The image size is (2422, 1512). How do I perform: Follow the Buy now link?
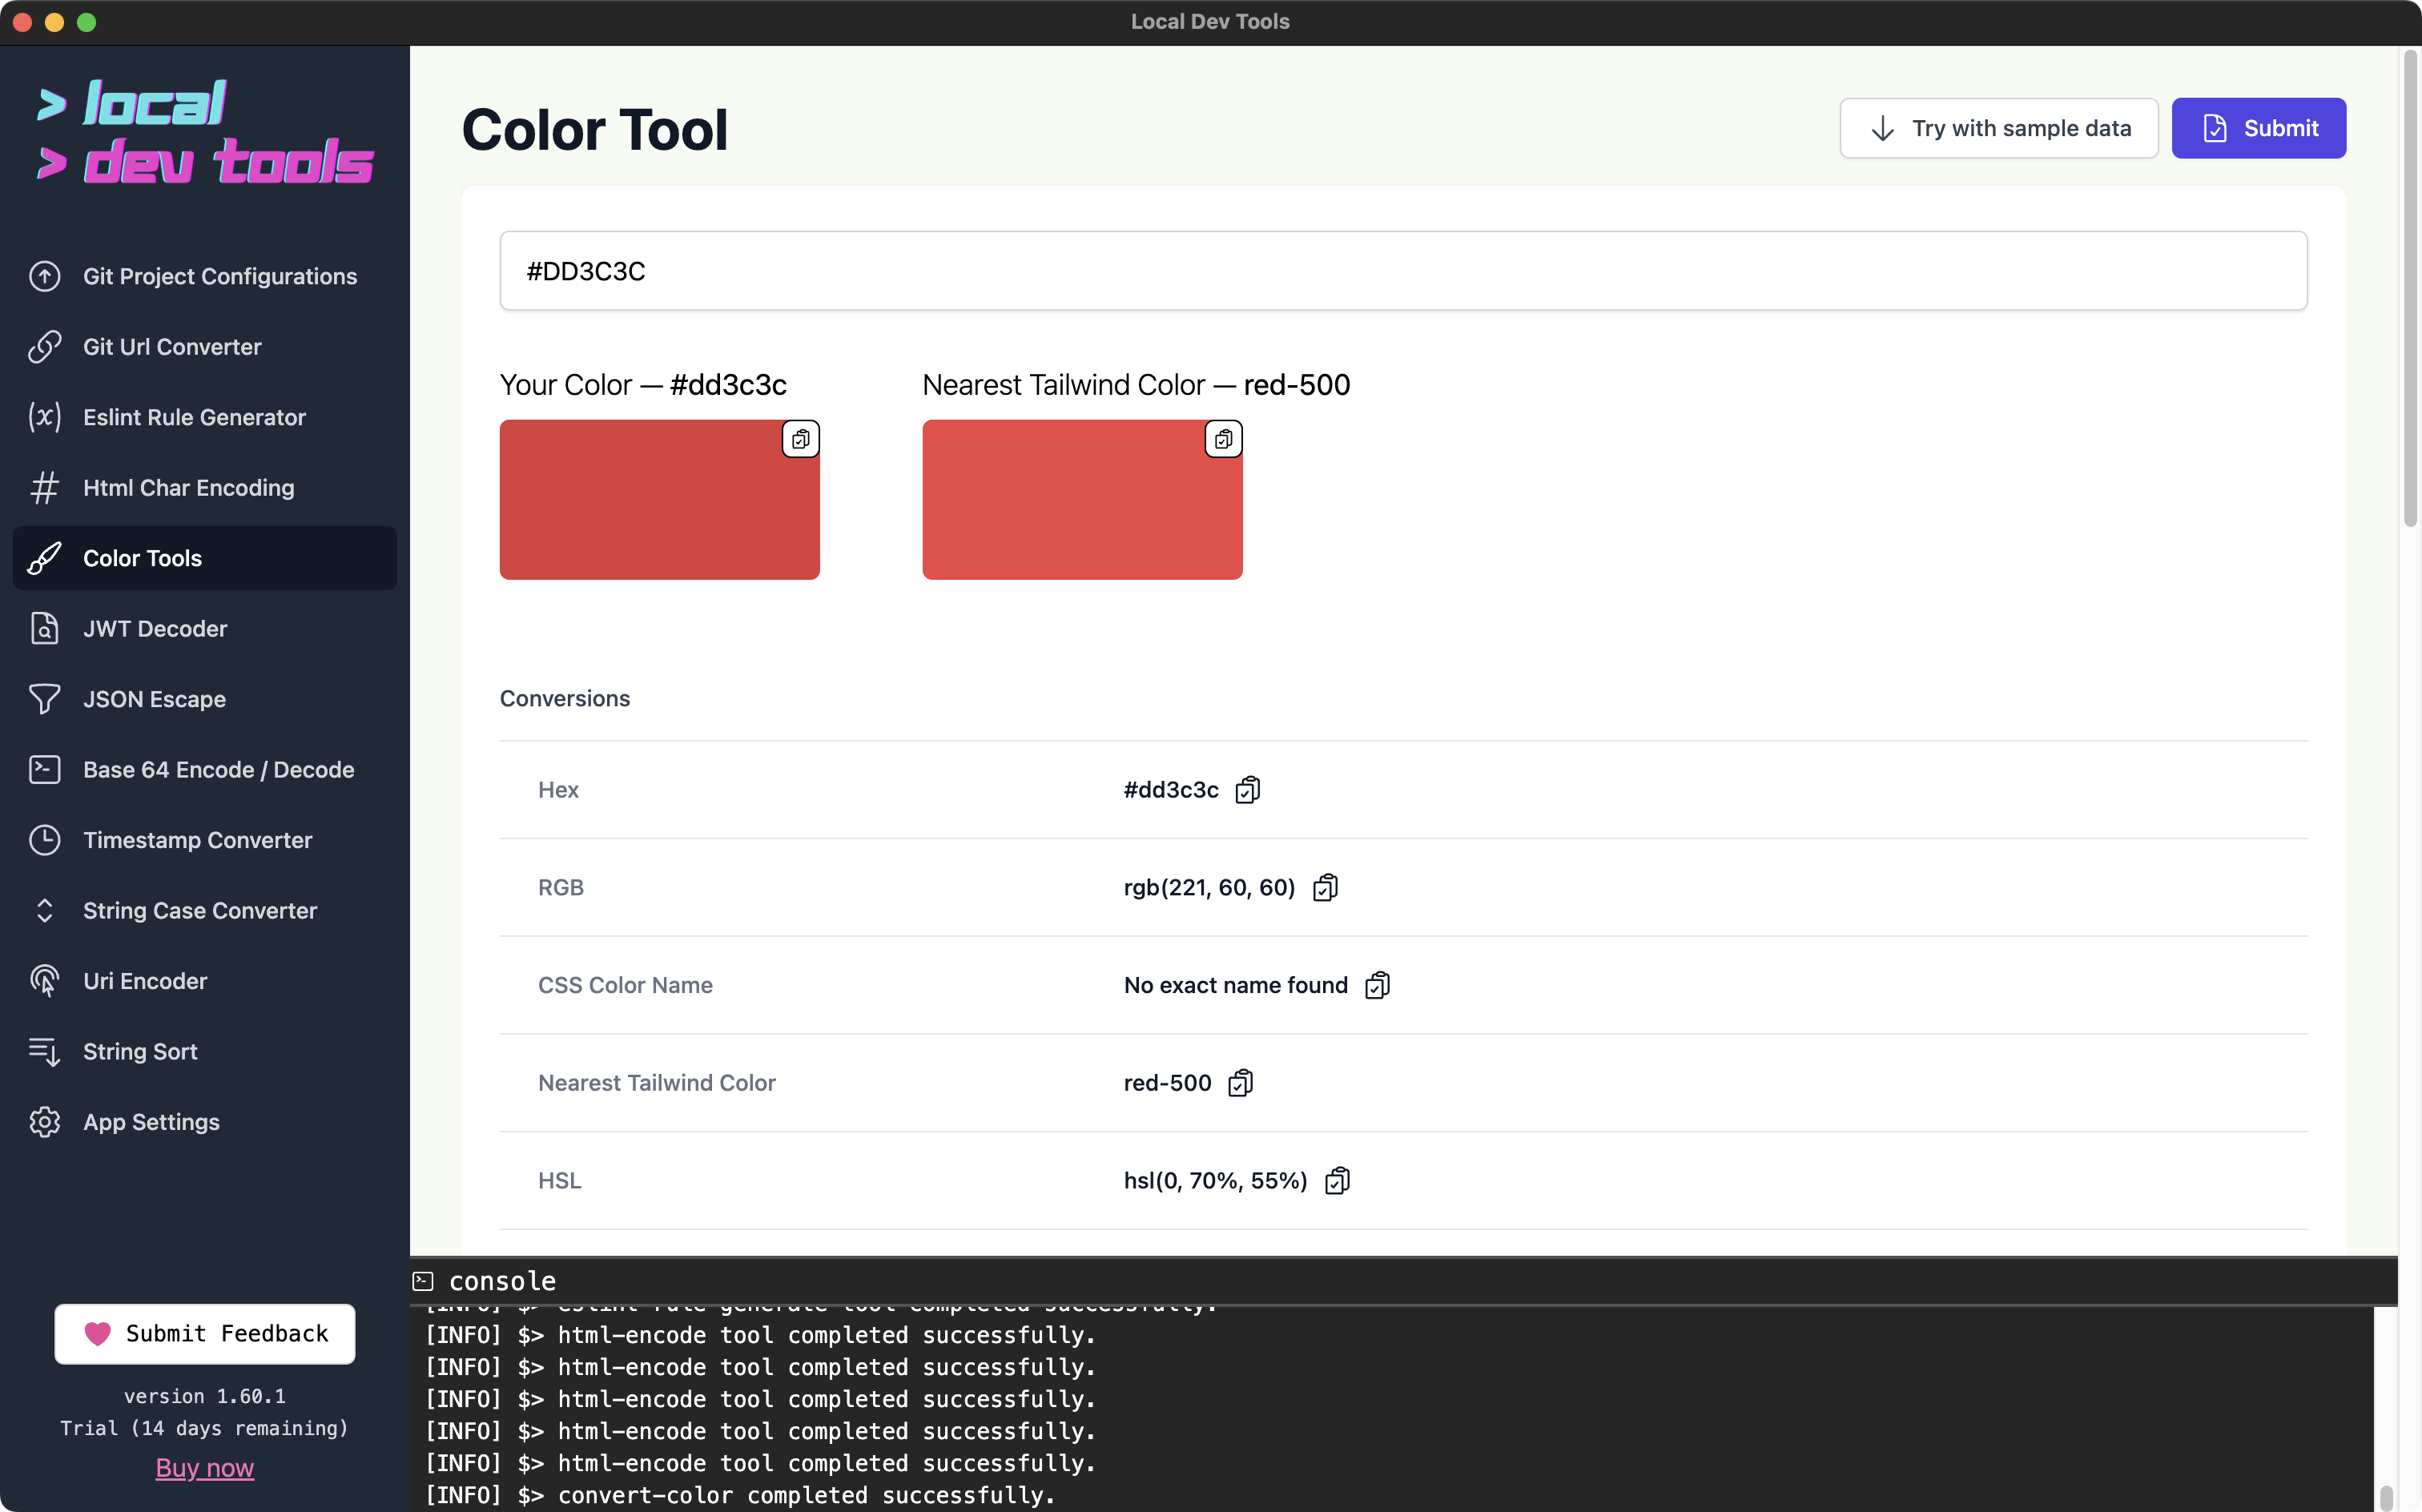(205, 1468)
